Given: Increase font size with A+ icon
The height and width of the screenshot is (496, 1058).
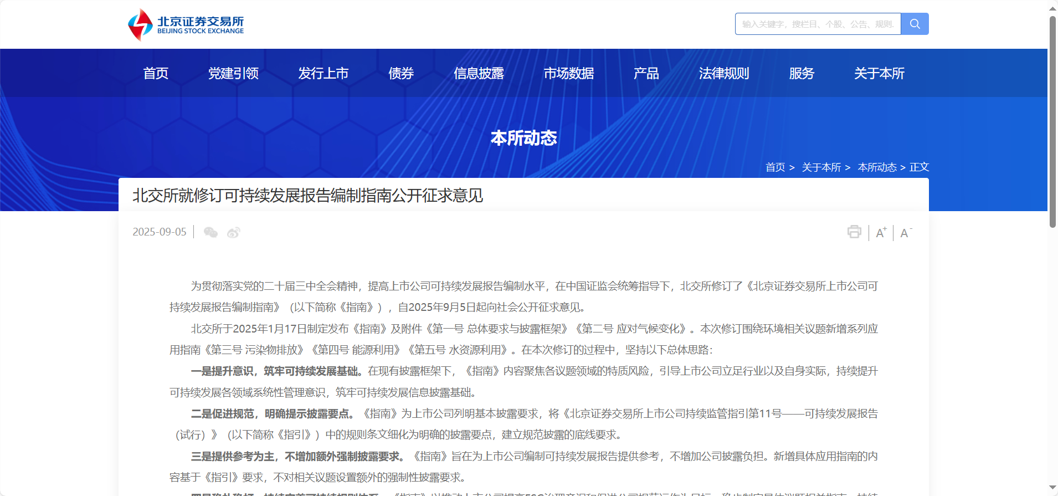Looking at the screenshot, I should pos(881,233).
